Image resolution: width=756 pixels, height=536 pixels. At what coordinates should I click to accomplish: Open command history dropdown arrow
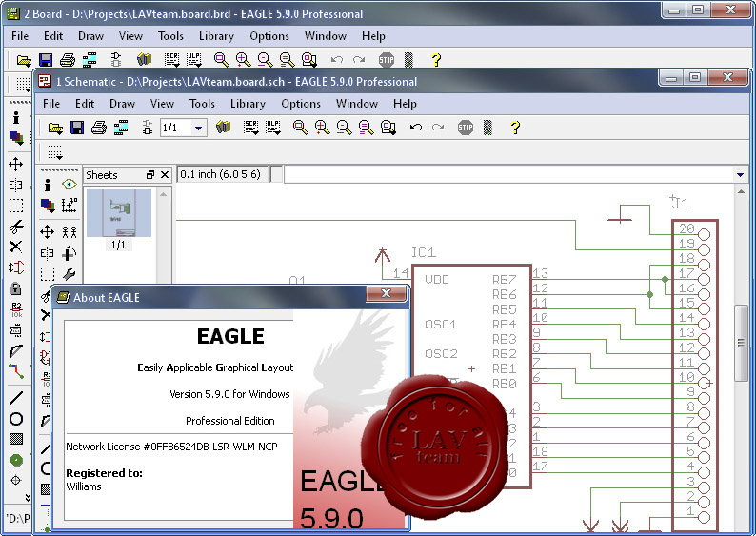coord(740,174)
